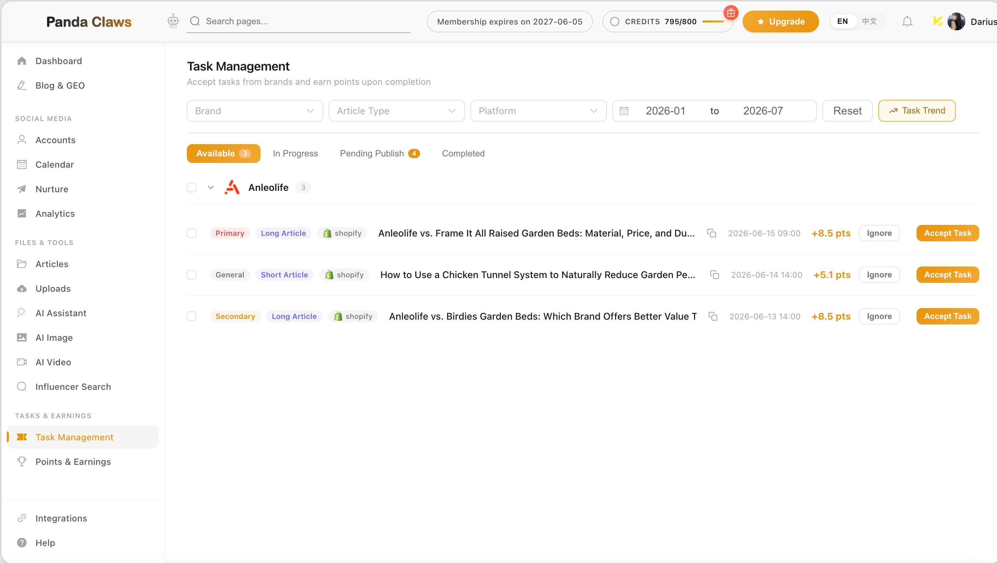997x563 pixels.
Task: Open the Frame It All task title
Action: click(536, 233)
